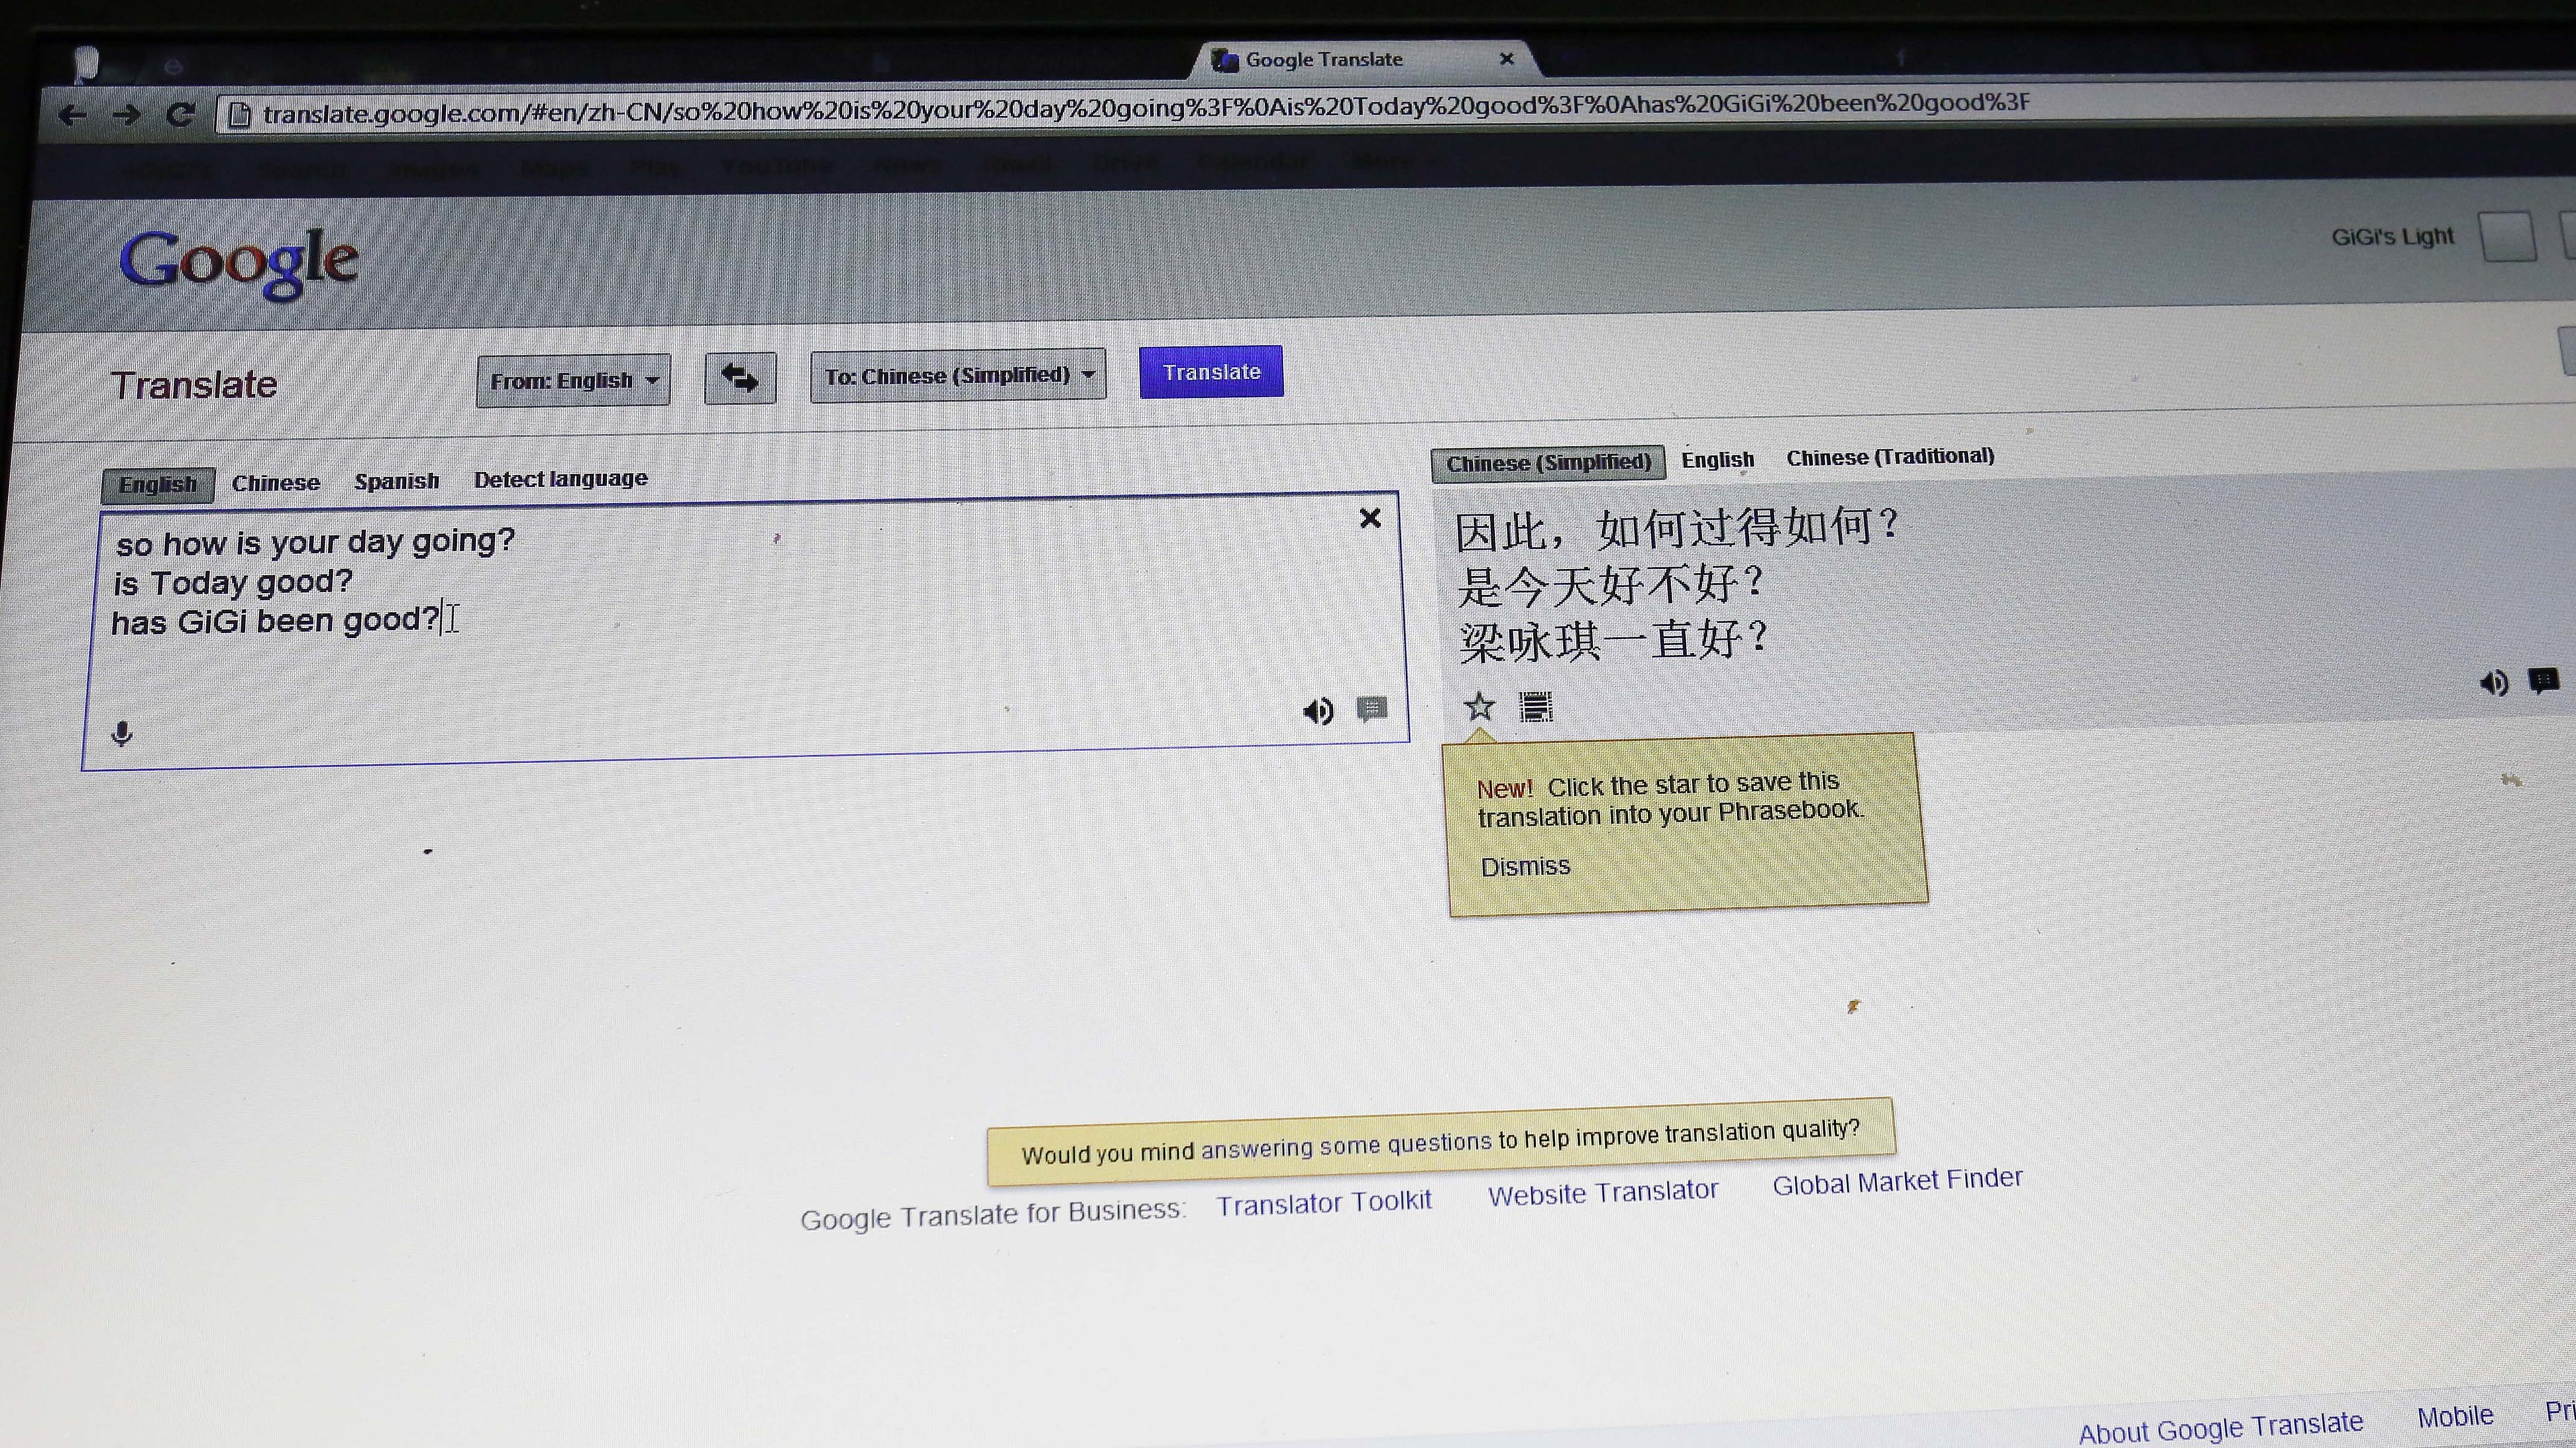
Task: Open the From: English dropdown
Action: [573, 380]
